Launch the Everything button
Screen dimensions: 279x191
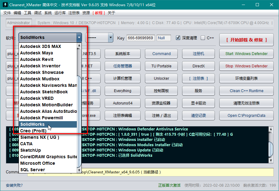123,91
